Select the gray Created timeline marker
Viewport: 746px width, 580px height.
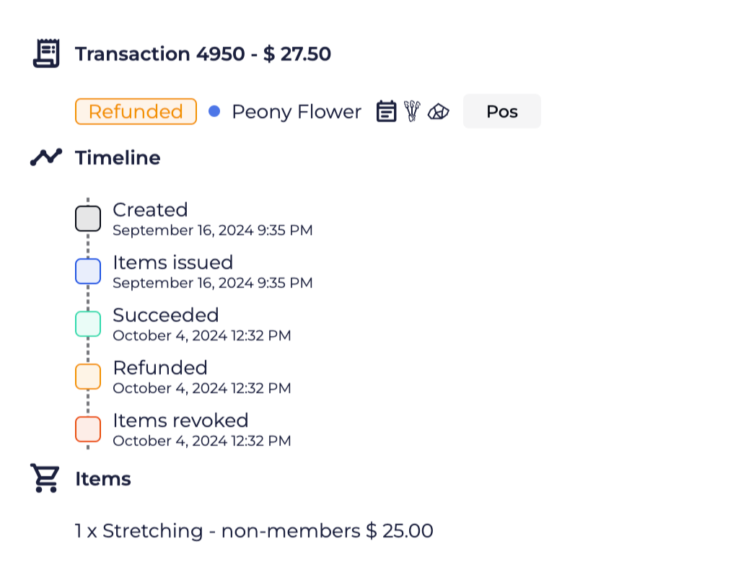(x=88, y=219)
